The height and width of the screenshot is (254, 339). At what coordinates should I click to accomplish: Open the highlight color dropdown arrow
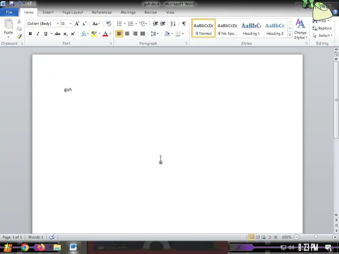tap(99, 34)
